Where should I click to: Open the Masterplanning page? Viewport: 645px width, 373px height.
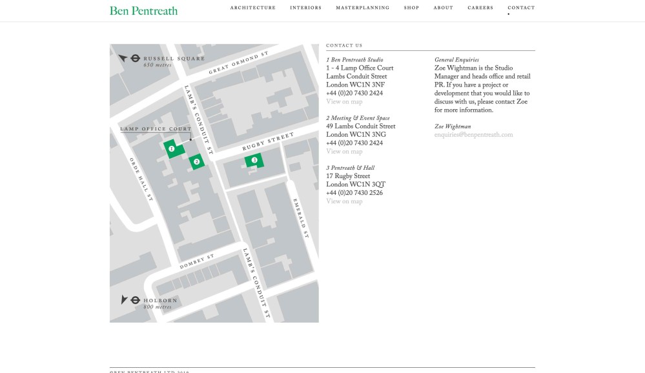362,8
